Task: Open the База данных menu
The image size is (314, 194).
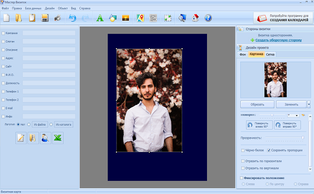Action: pos(33,8)
